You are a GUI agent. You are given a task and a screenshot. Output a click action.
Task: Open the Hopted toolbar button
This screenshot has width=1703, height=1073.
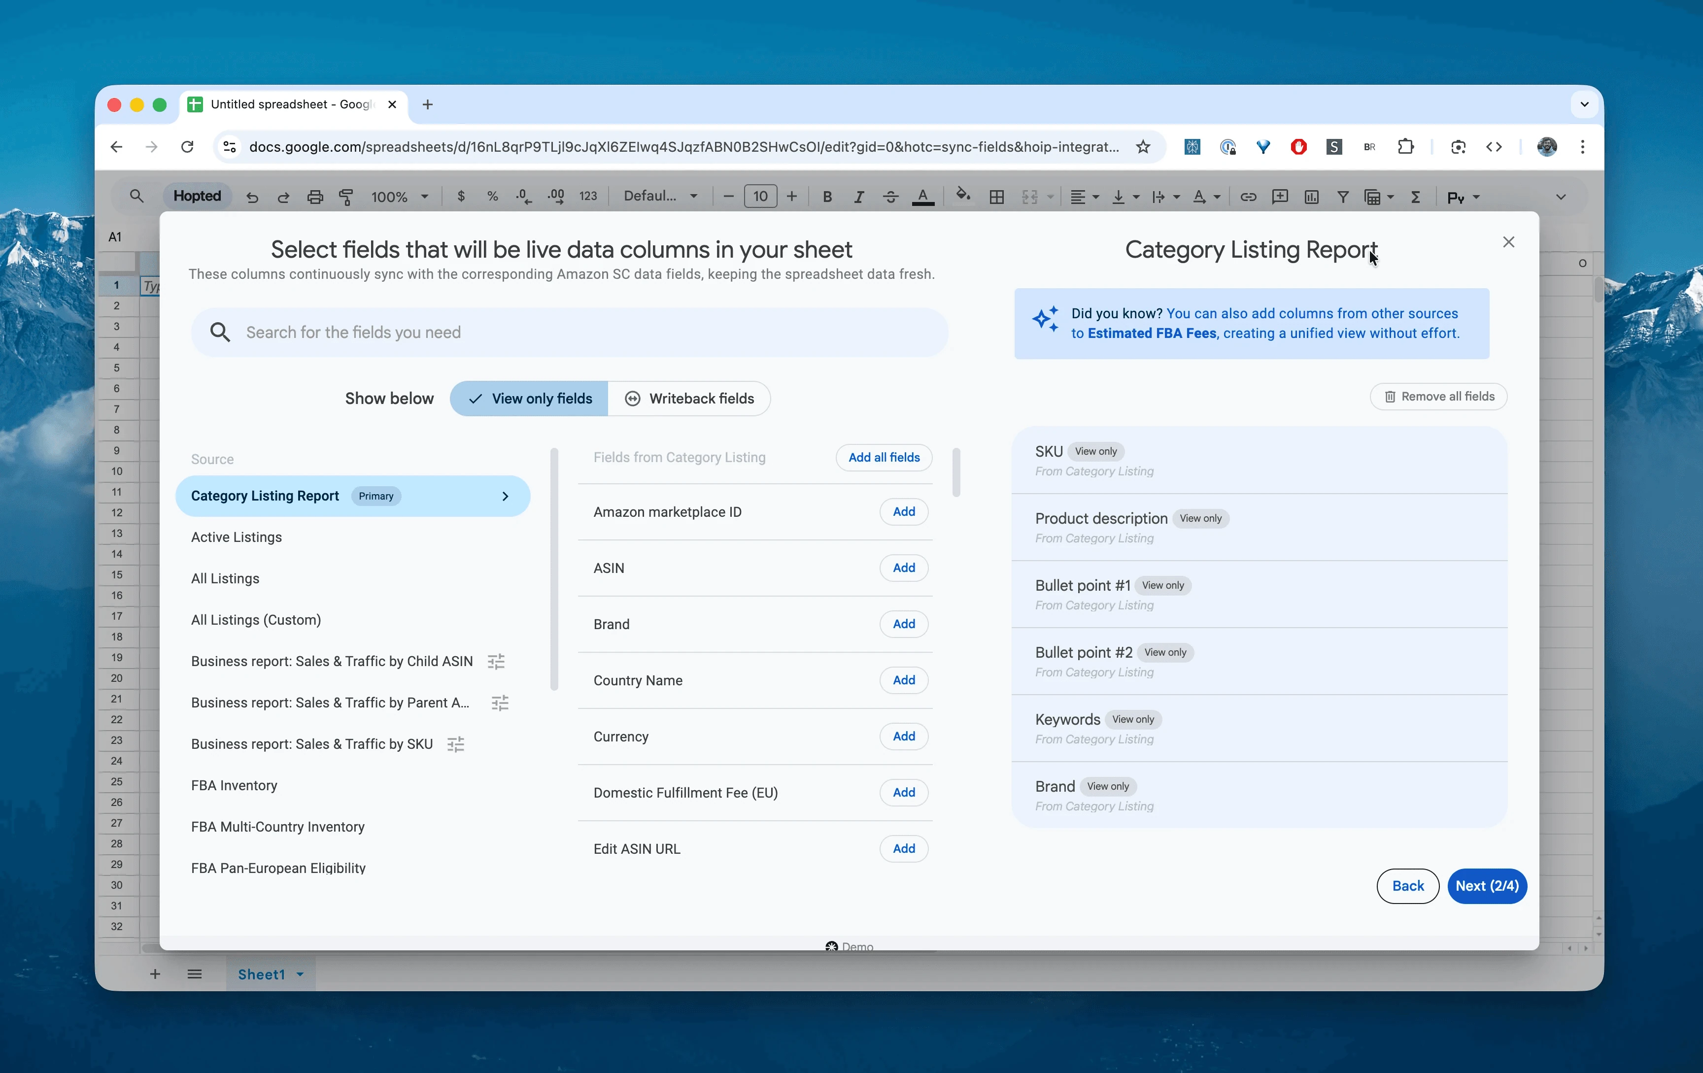pos(197,196)
